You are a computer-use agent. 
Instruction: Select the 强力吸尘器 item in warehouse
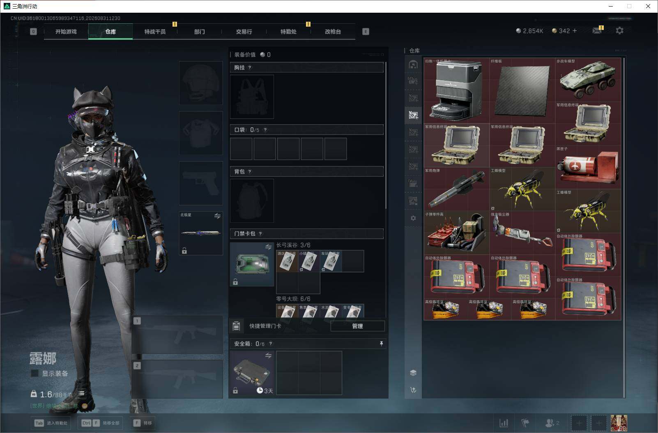(522, 232)
